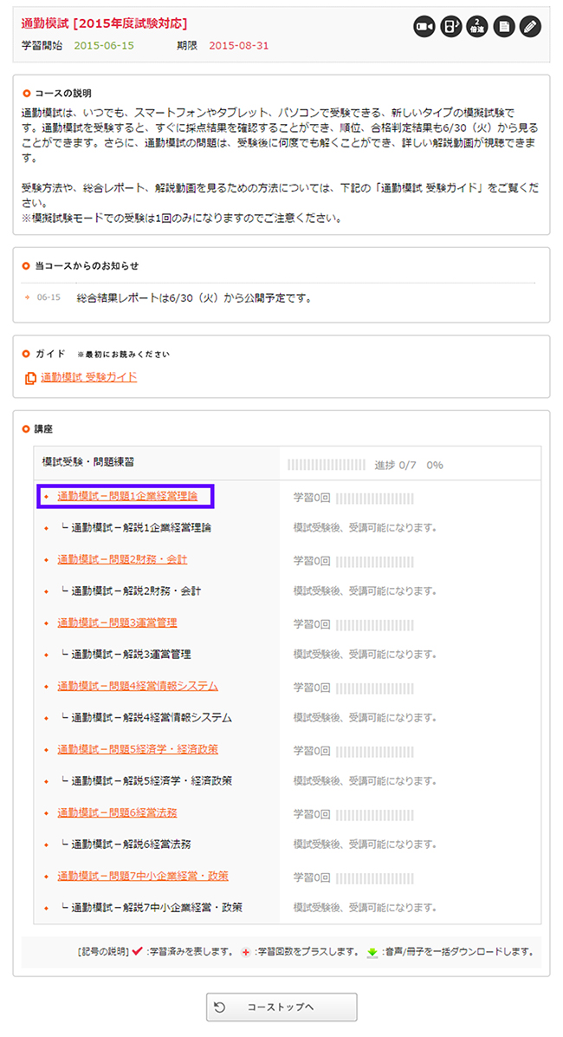
Task: Open 通勤模試－問題4経営情報システム link
Action: 138,686
